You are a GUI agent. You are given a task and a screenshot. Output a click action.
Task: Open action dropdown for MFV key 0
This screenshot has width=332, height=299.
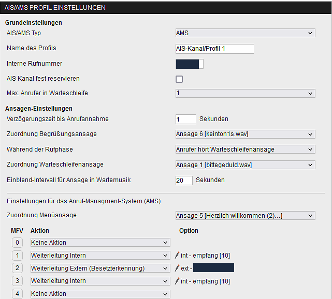click(99, 242)
